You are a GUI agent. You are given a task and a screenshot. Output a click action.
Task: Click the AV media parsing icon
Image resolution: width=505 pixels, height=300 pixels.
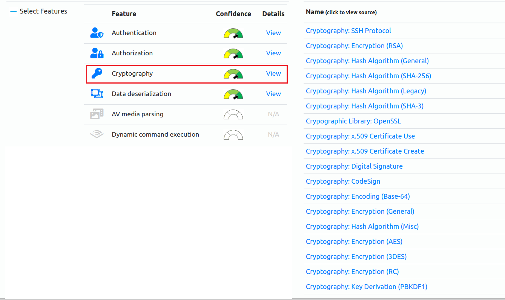tap(97, 114)
